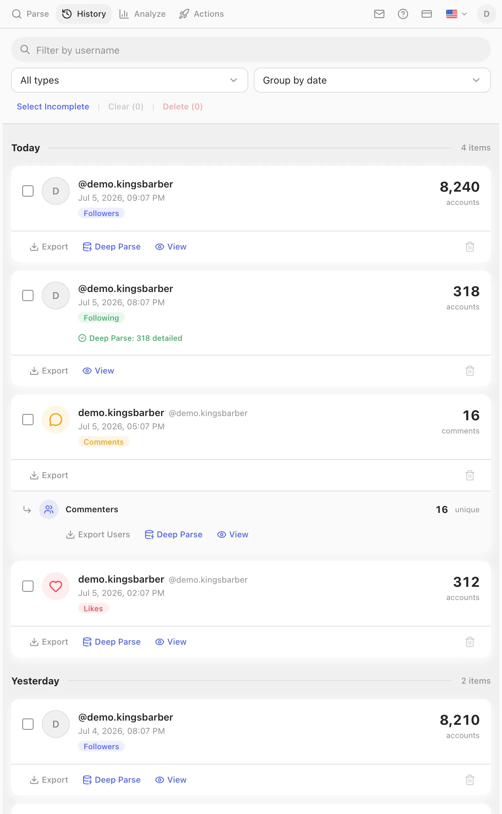This screenshot has width=502, height=814.
Task: Deep Parse the 8,240 accounts Followers entry
Action: [x=112, y=247]
